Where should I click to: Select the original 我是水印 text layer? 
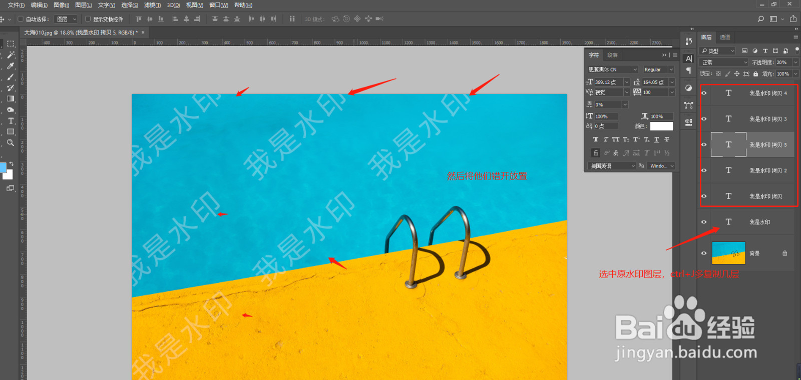pos(752,222)
